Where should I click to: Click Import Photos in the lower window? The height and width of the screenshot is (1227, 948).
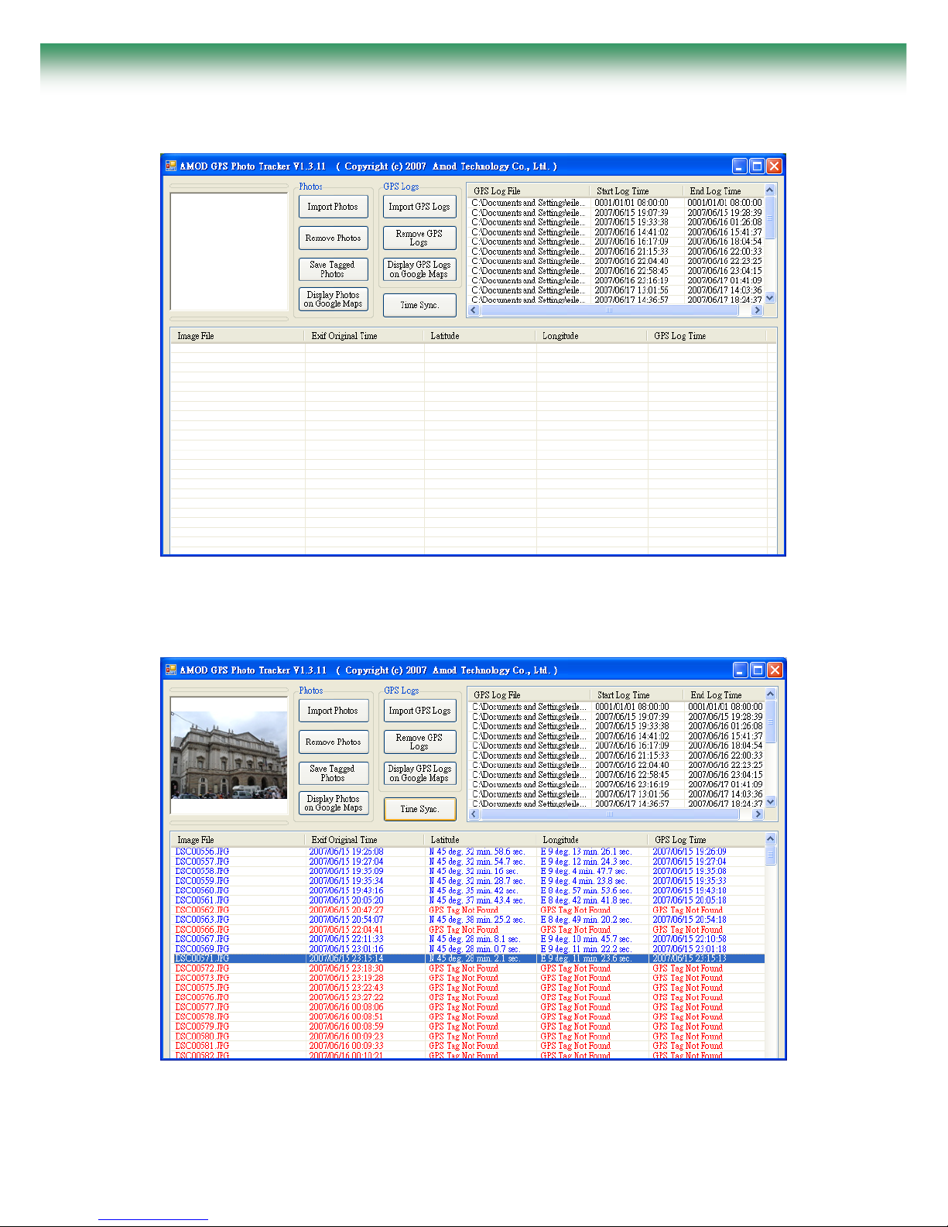(x=334, y=711)
